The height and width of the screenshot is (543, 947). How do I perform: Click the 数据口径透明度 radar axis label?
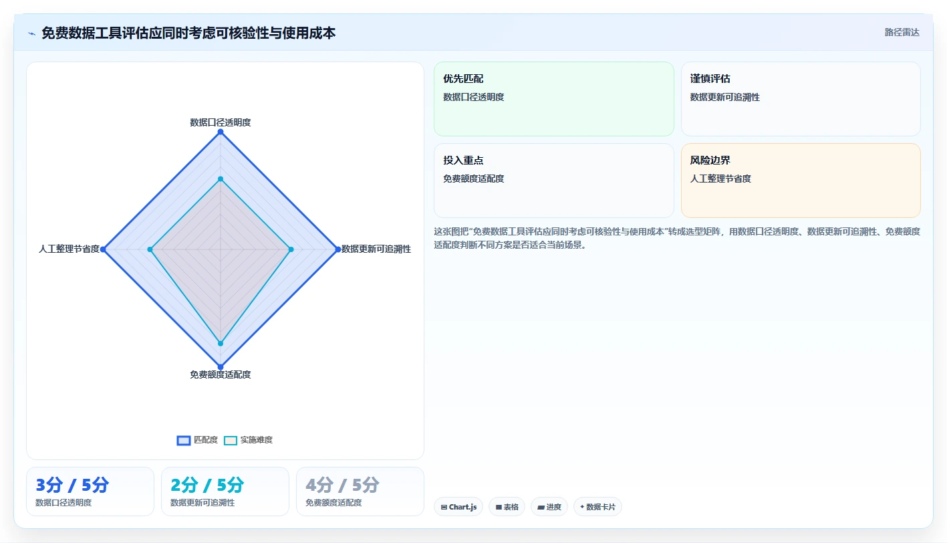221,122
